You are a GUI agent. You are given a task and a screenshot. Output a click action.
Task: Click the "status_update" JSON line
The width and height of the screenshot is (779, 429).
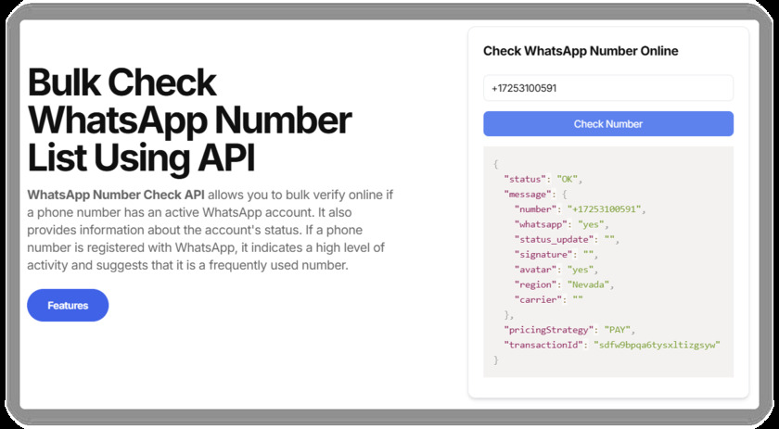(567, 239)
